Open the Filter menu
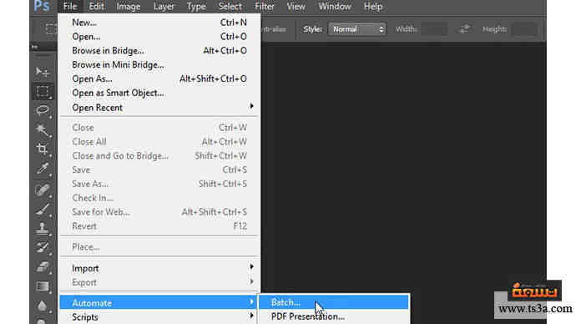The width and height of the screenshot is (581, 324). 265,7
